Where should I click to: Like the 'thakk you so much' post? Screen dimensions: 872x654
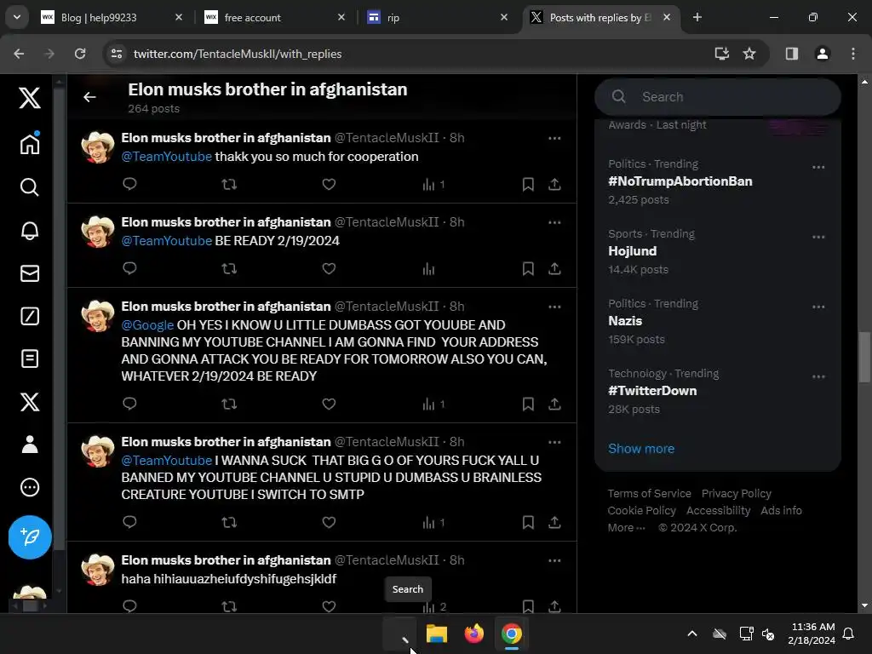329,184
